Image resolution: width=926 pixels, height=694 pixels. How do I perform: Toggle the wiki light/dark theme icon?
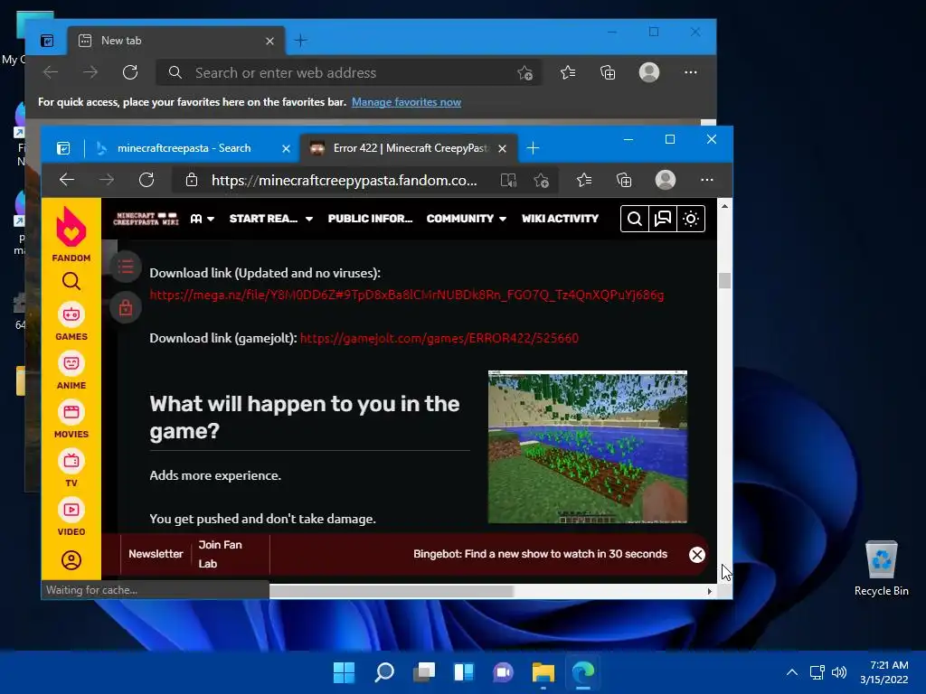tap(691, 219)
